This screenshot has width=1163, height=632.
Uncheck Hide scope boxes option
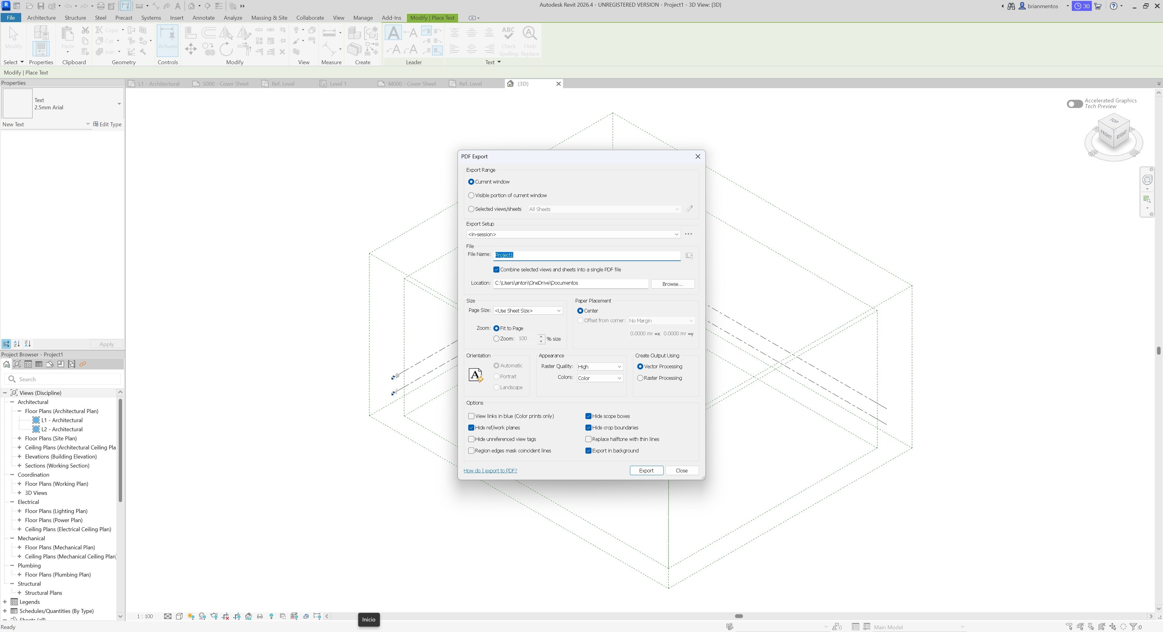pyautogui.click(x=588, y=416)
